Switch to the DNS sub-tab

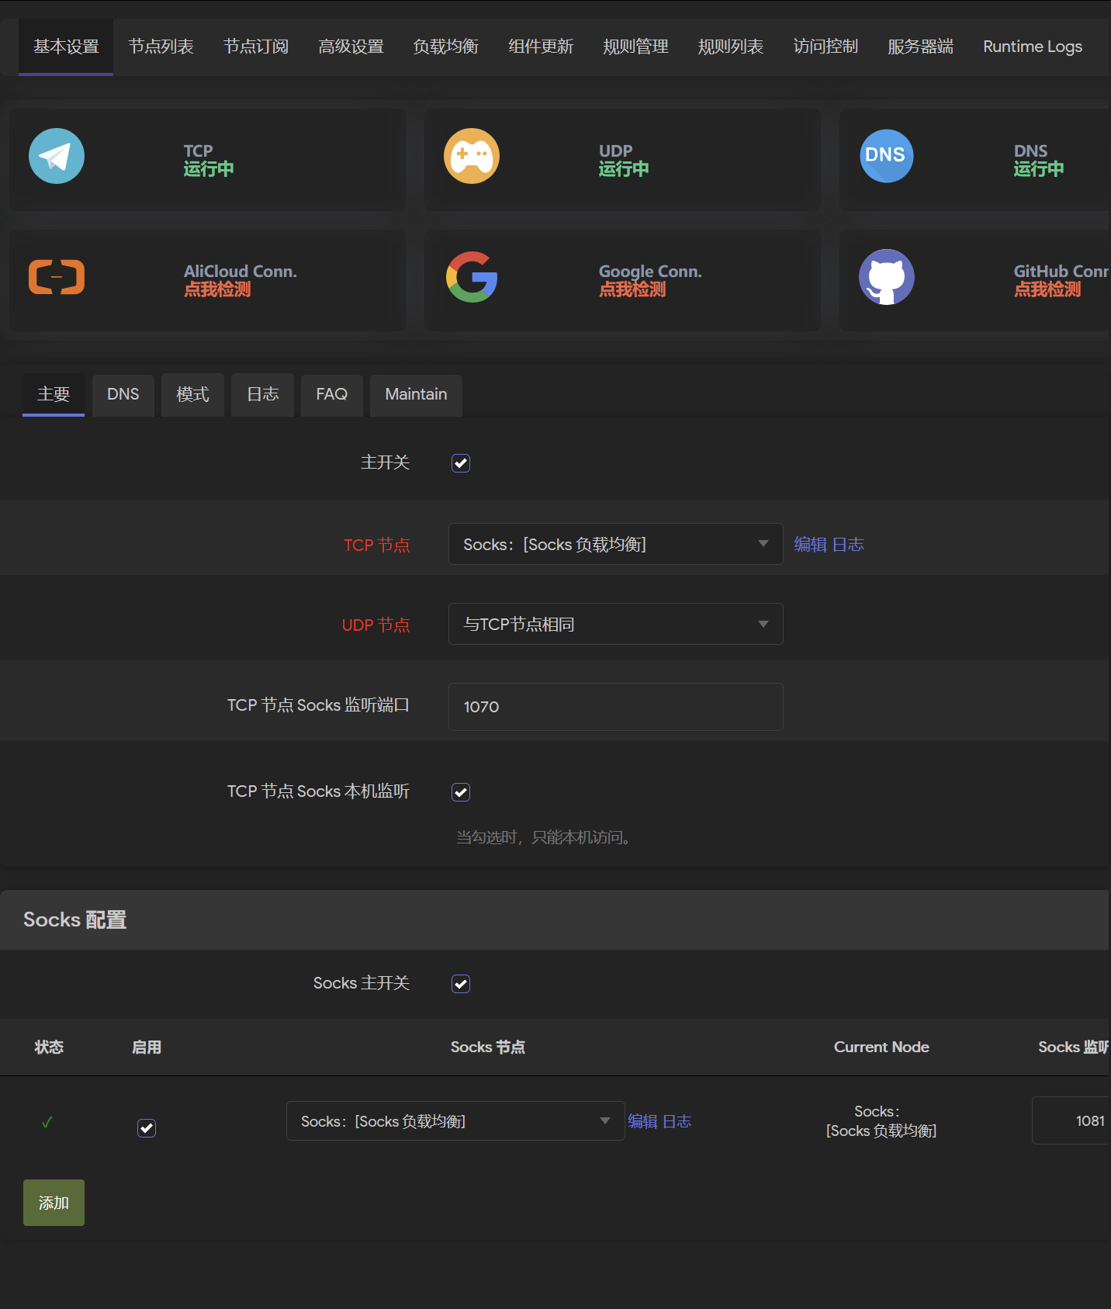123,394
